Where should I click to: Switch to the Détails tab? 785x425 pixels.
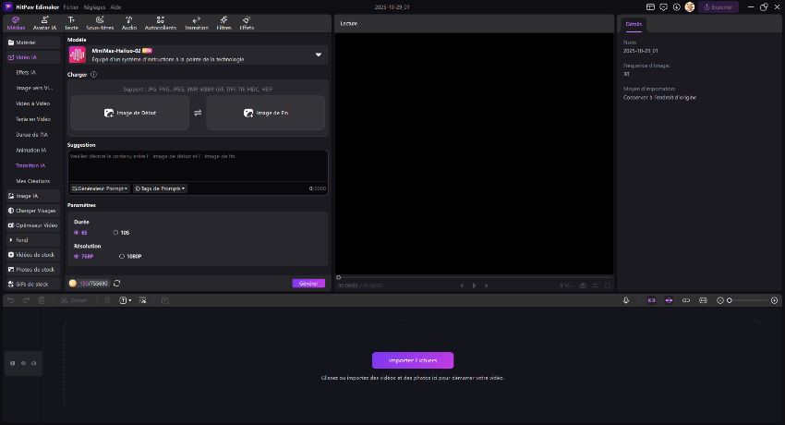(634, 24)
